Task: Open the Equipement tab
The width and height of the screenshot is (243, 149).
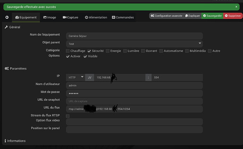Action: [26, 18]
